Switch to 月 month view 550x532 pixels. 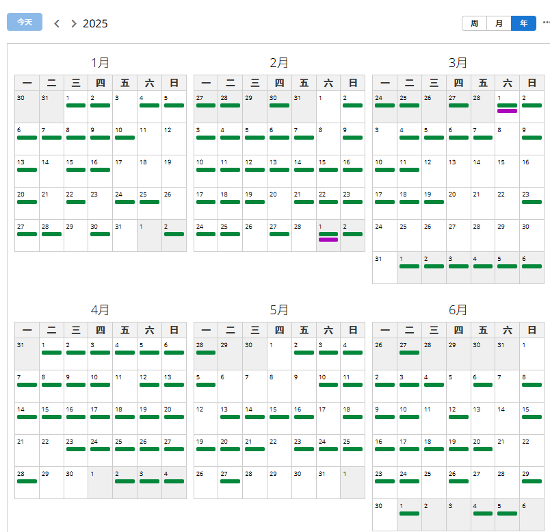pos(499,23)
